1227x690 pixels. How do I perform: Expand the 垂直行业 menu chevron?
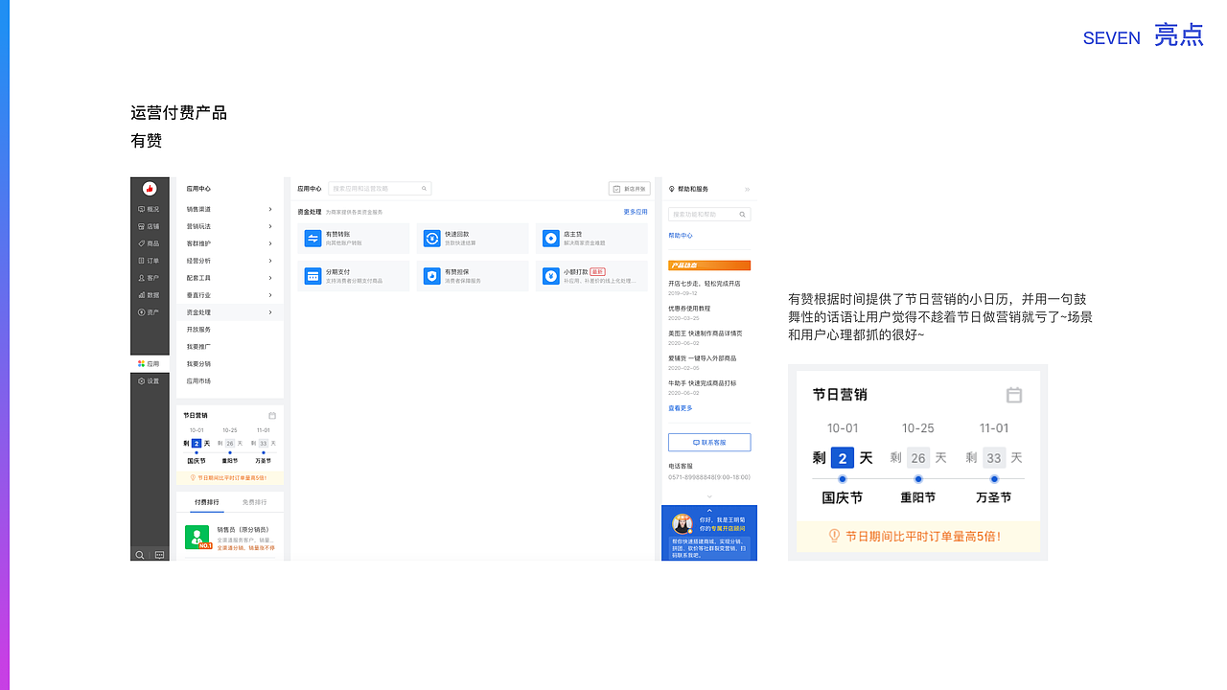pos(270,295)
